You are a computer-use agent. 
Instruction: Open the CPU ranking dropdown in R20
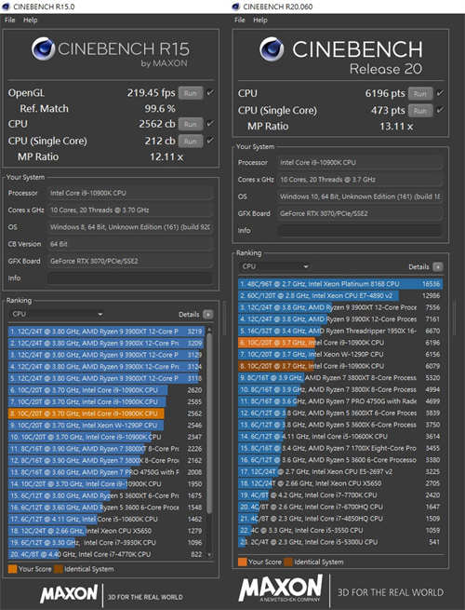click(x=274, y=266)
